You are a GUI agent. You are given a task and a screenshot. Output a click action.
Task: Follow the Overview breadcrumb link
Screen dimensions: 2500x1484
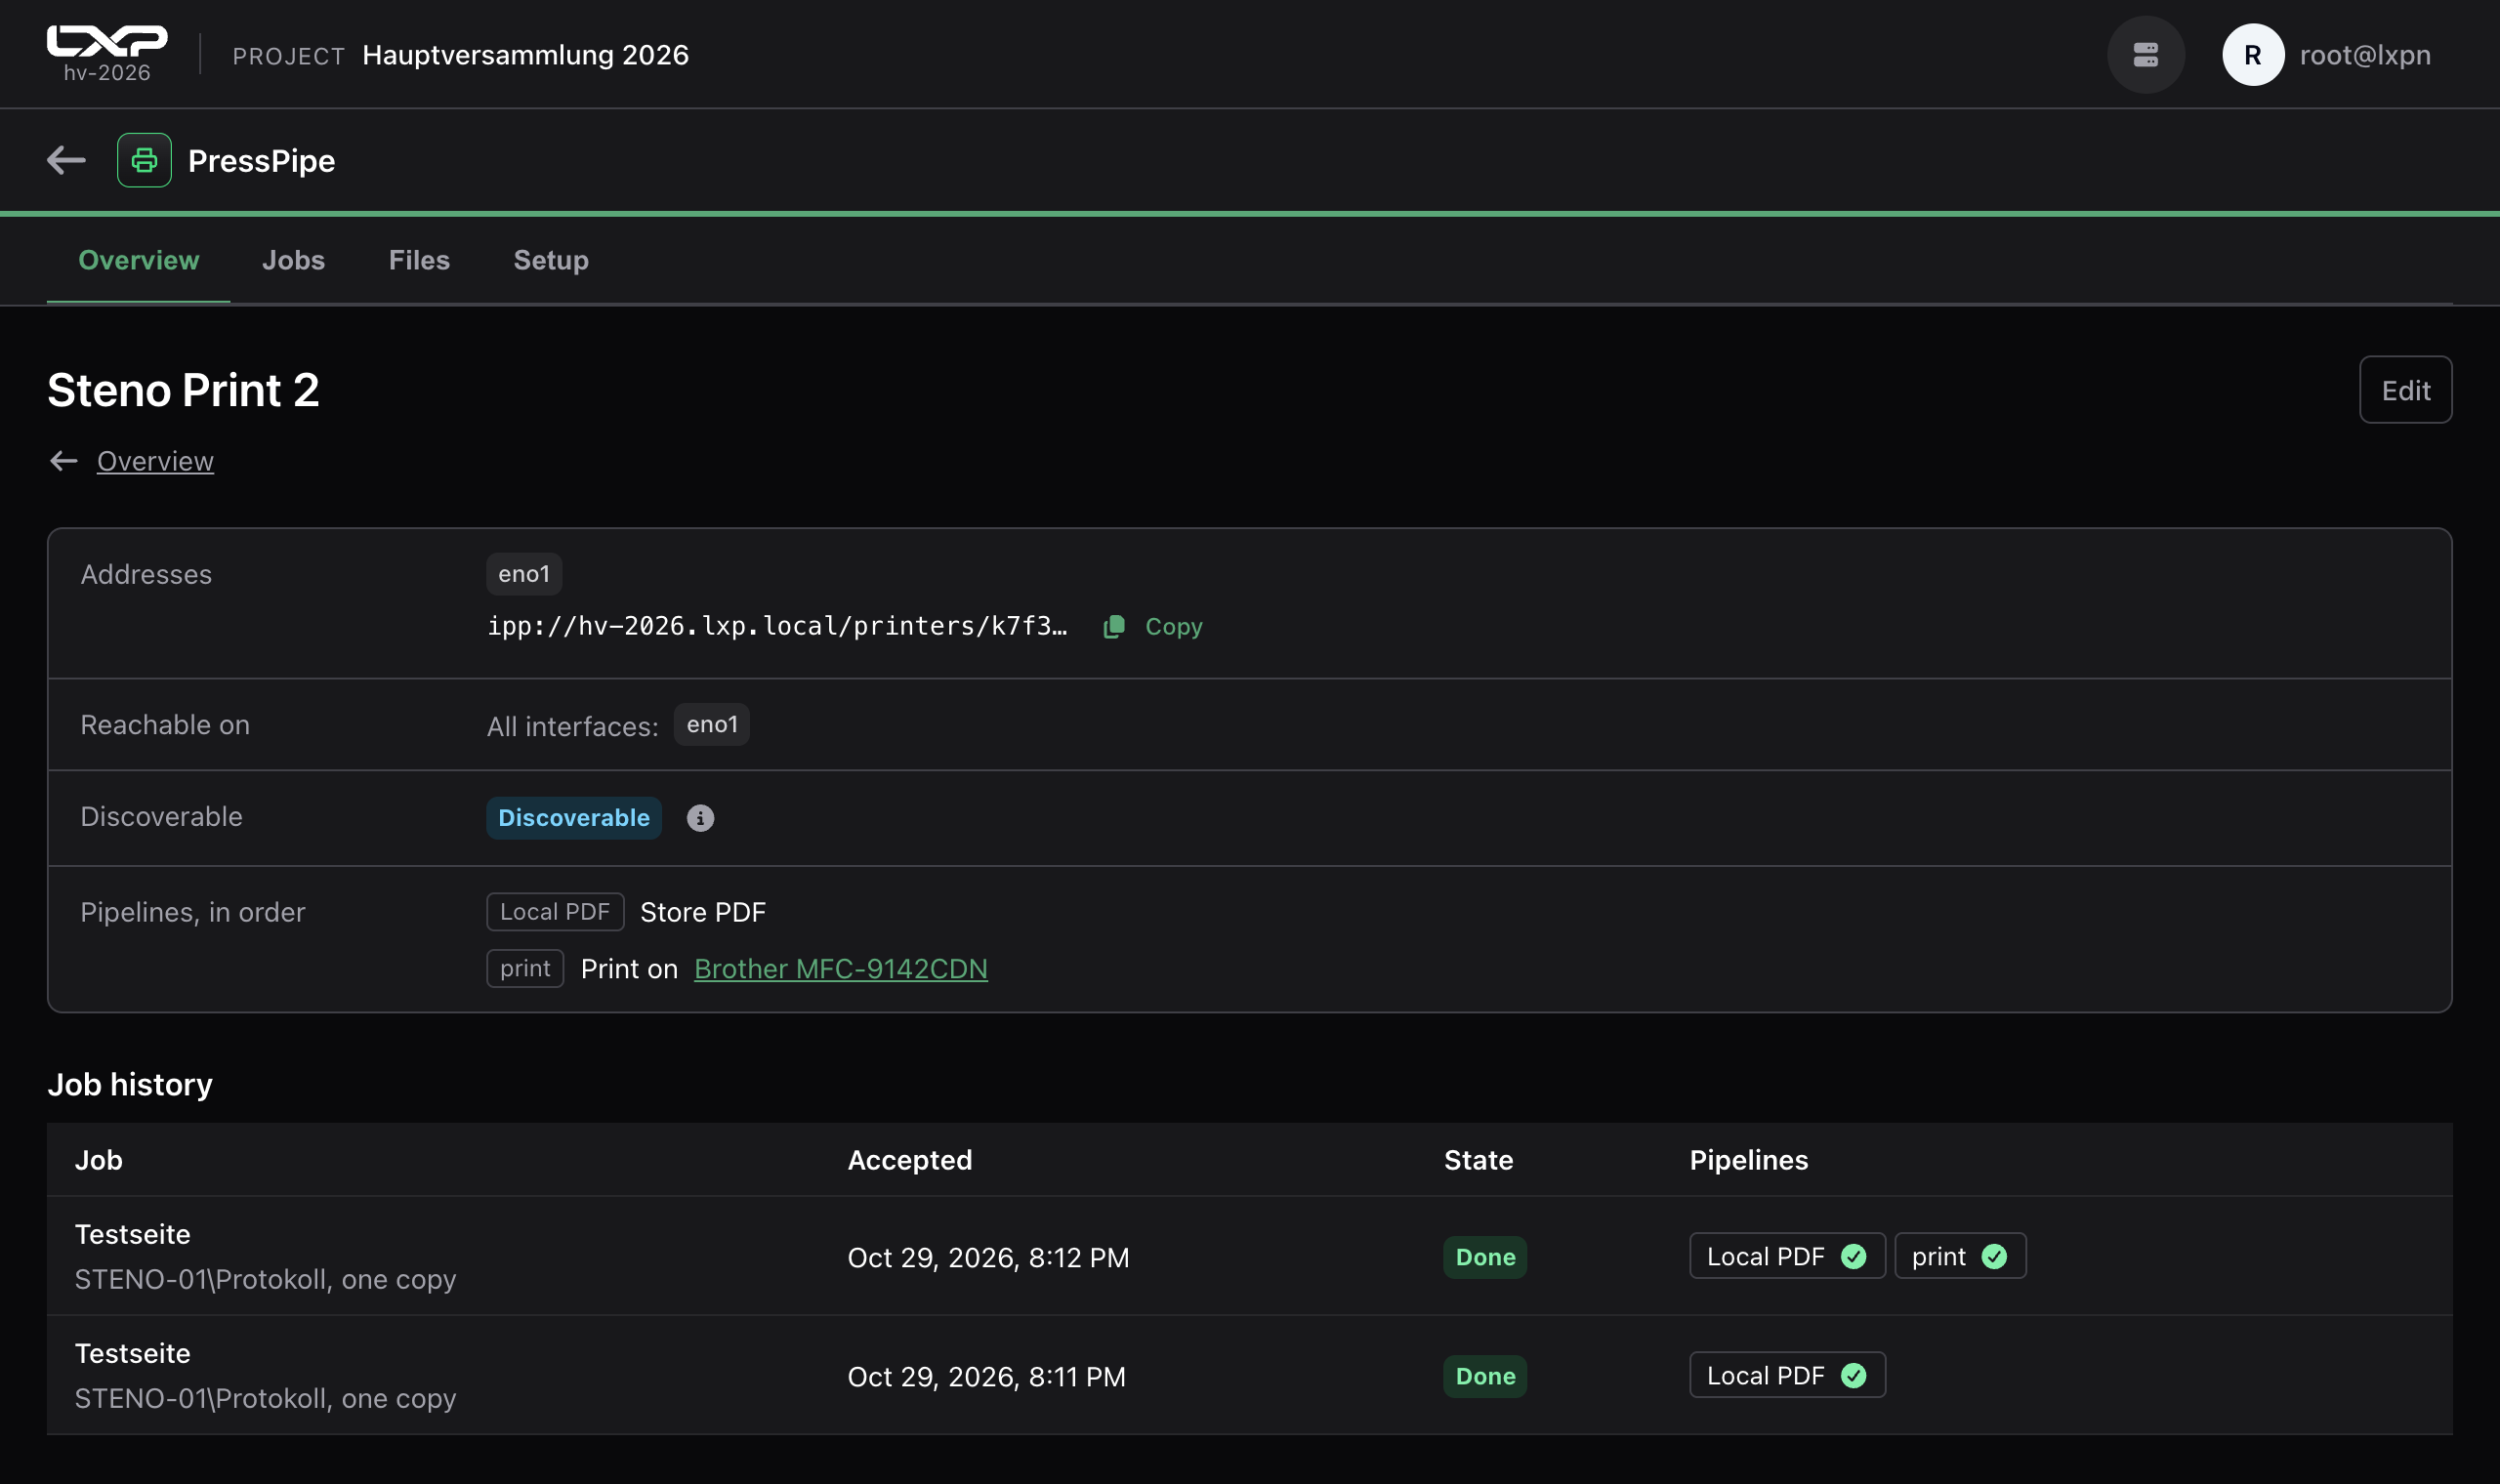click(155, 461)
